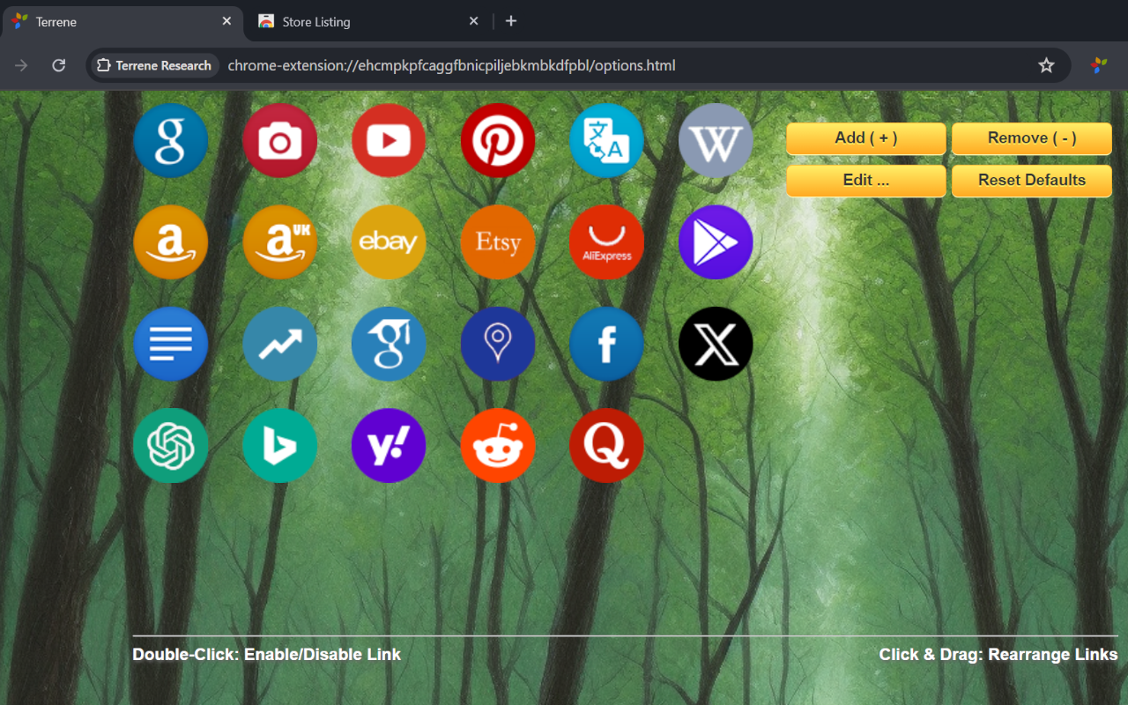Focus the address bar URL
1128x705 pixels.
click(451, 65)
